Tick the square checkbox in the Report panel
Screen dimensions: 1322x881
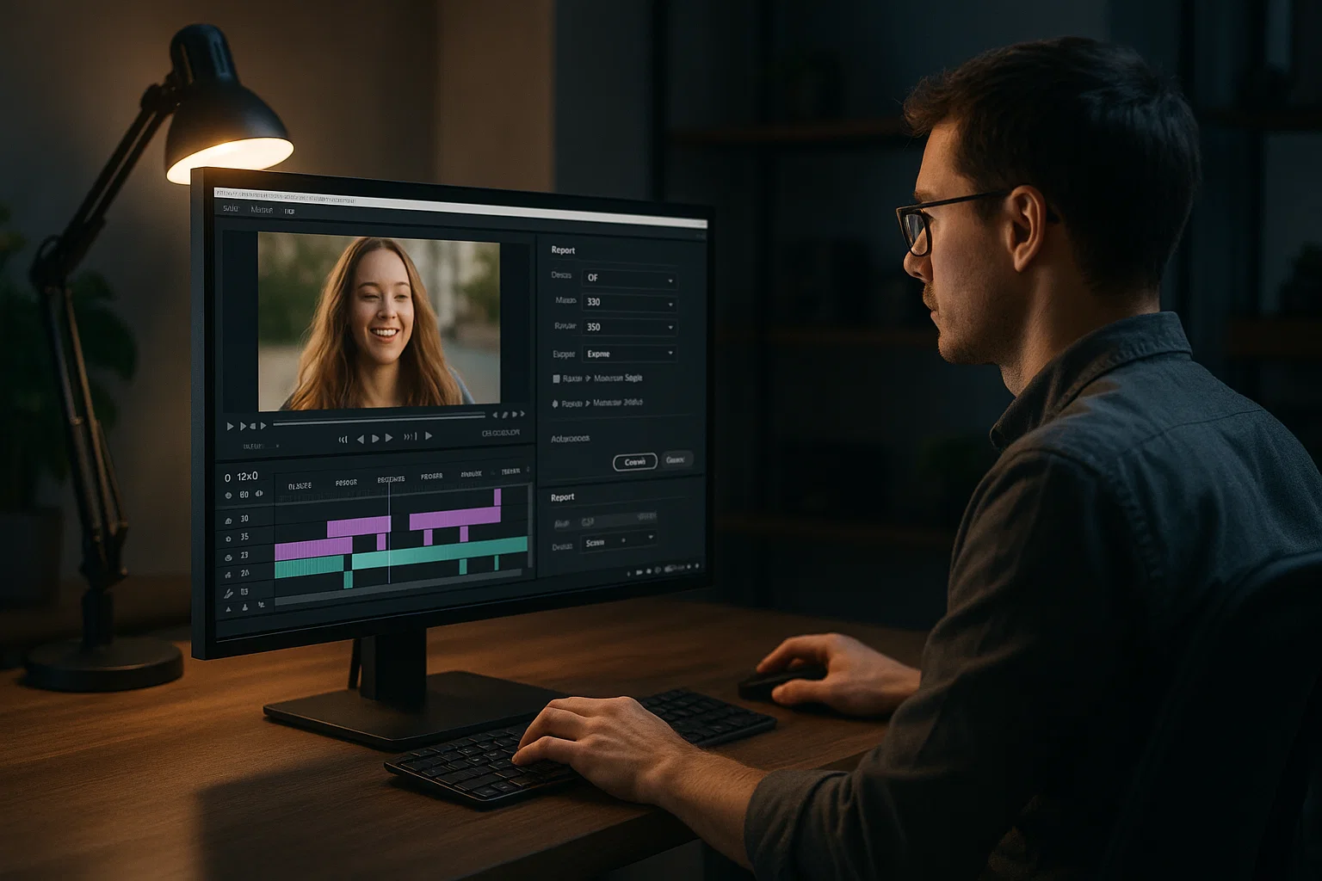(556, 379)
